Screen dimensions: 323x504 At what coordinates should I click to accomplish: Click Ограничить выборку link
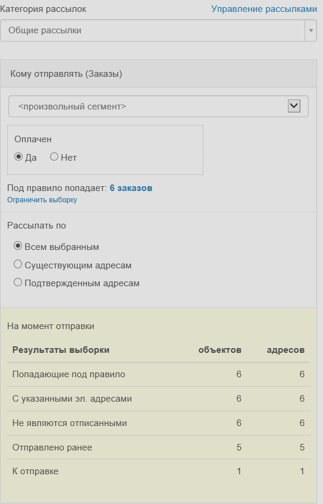tap(42, 199)
